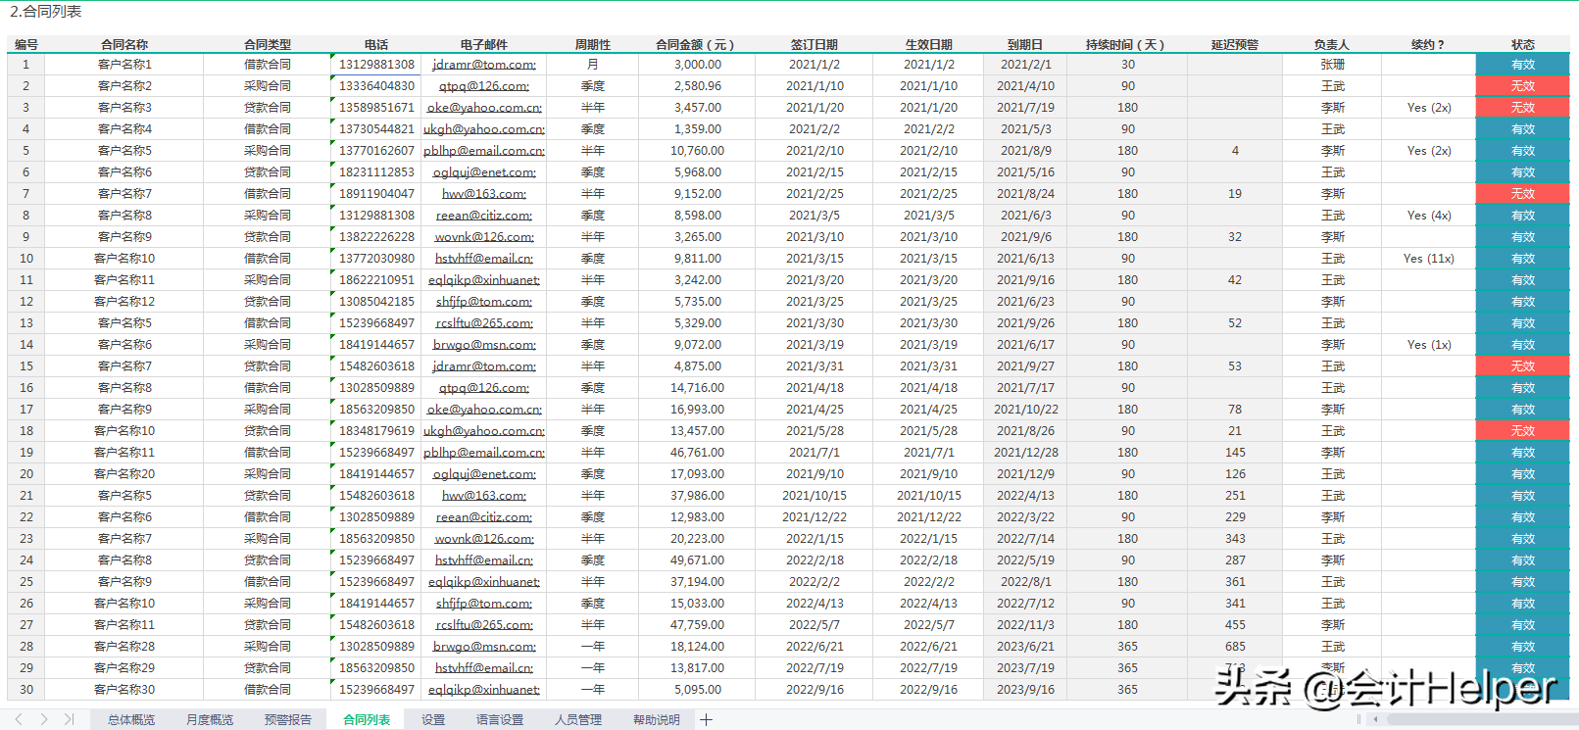
Task: Open the 月度概览 sheet tab
Action: [x=210, y=720]
